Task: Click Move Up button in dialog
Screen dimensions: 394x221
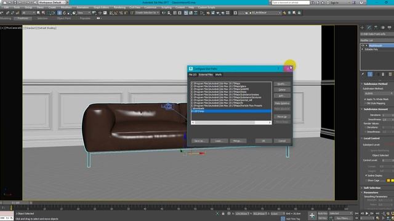Action: (x=282, y=117)
